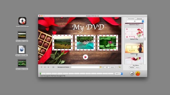Enable the No Menu checkbox

pyautogui.click(x=132, y=65)
